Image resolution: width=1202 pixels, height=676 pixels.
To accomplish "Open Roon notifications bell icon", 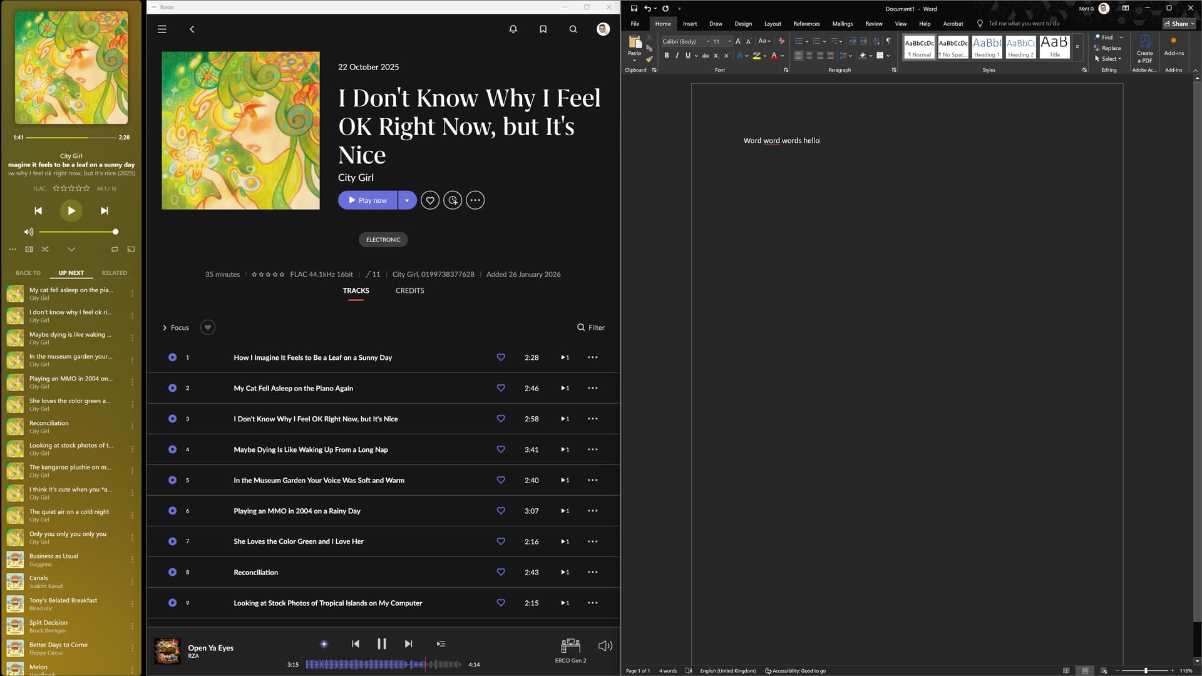I will pyautogui.click(x=513, y=29).
